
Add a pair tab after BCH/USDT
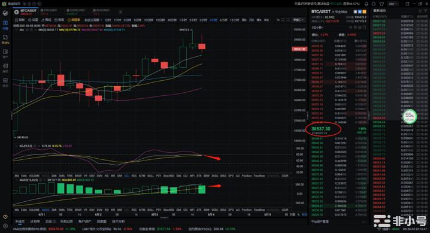tap(120, 12)
